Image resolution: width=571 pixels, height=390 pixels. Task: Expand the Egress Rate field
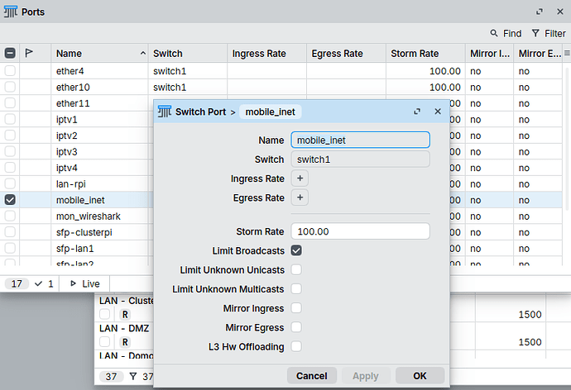[300, 197]
